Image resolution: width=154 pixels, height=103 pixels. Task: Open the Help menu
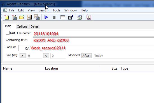[84, 10]
